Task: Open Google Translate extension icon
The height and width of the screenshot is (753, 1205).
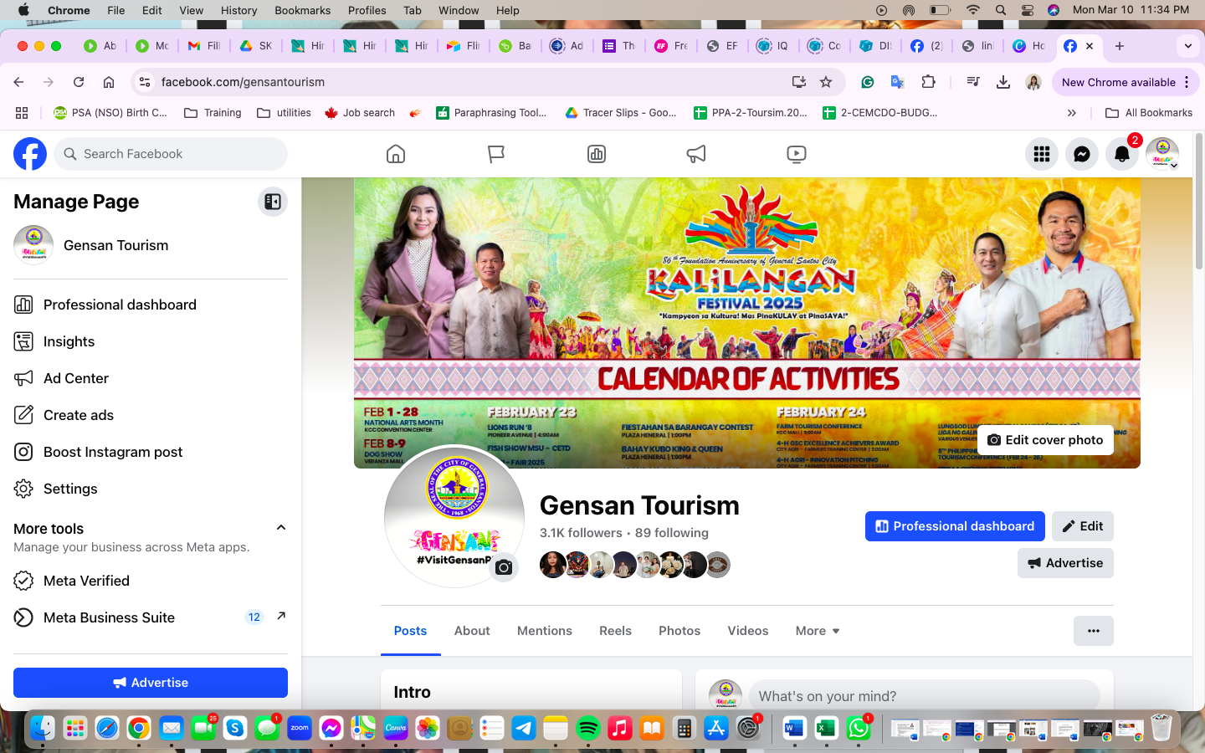Action: click(x=897, y=82)
